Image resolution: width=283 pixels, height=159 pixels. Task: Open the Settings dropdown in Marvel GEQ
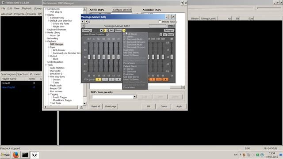pyautogui.click(x=169, y=30)
